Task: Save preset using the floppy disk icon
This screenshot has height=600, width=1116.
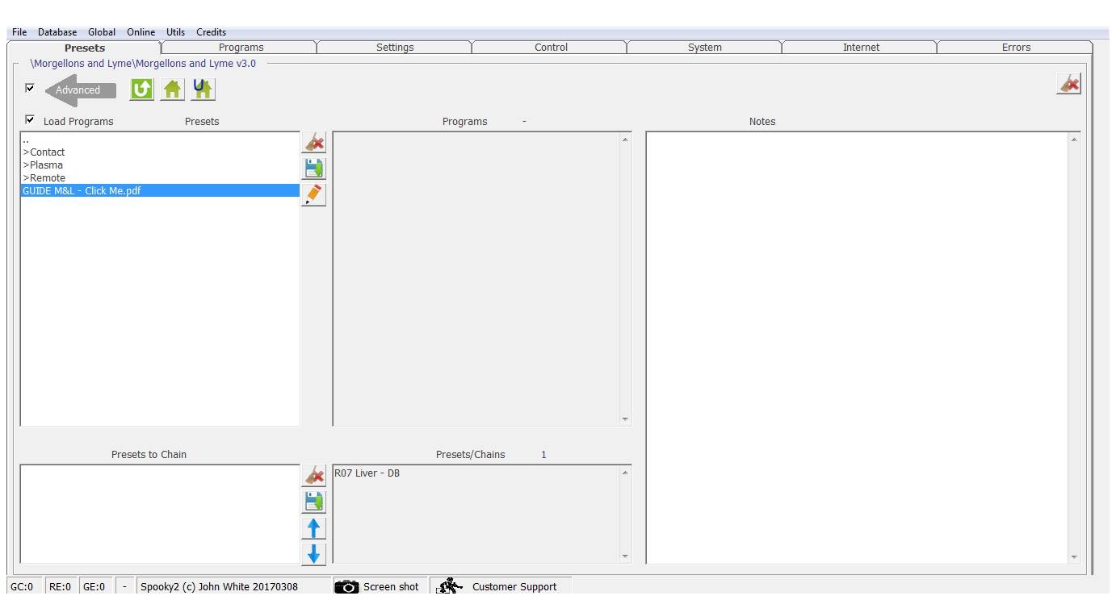Action: (x=313, y=169)
